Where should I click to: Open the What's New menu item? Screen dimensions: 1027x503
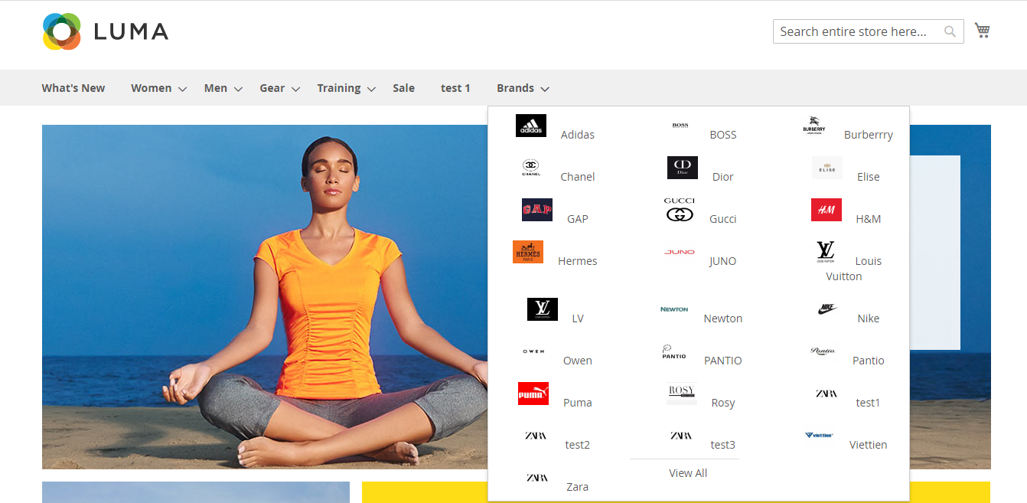tap(73, 88)
